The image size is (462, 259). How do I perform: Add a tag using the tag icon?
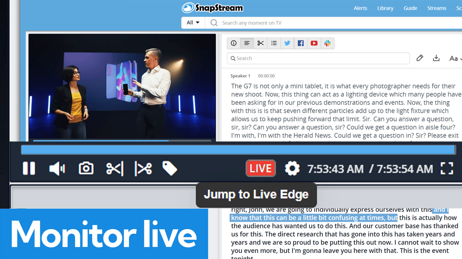tap(170, 168)
